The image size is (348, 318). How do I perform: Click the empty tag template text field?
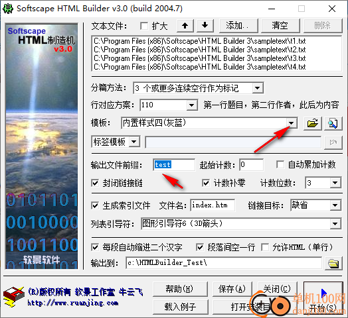point(233,142)
